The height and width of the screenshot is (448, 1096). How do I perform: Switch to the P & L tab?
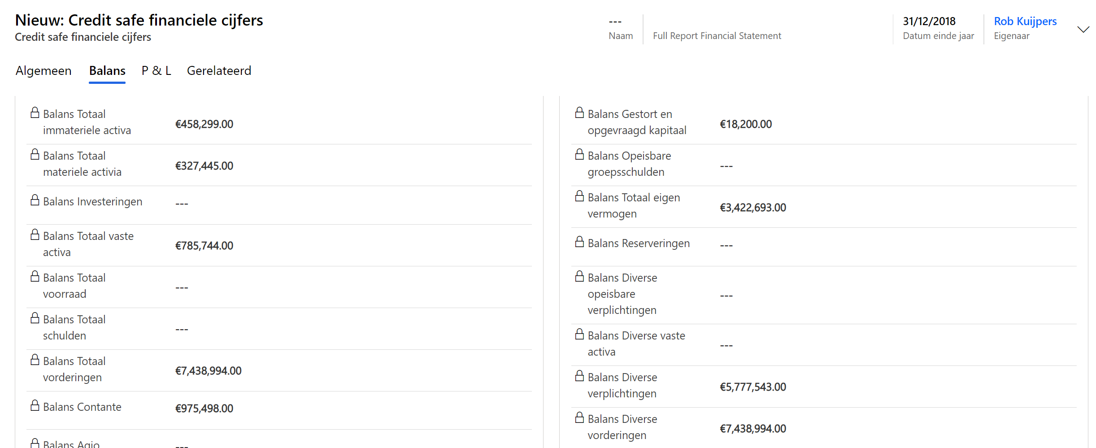pos(156,71)
